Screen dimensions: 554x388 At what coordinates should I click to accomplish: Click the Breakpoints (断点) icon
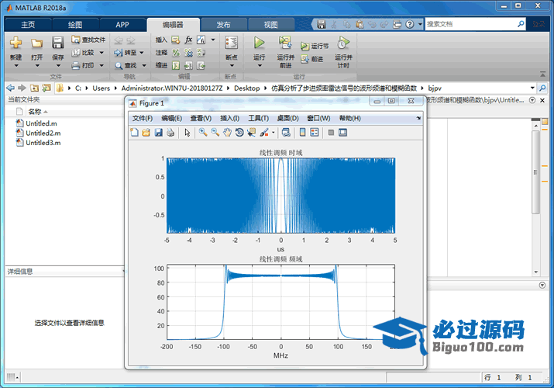tap(232, 43)
